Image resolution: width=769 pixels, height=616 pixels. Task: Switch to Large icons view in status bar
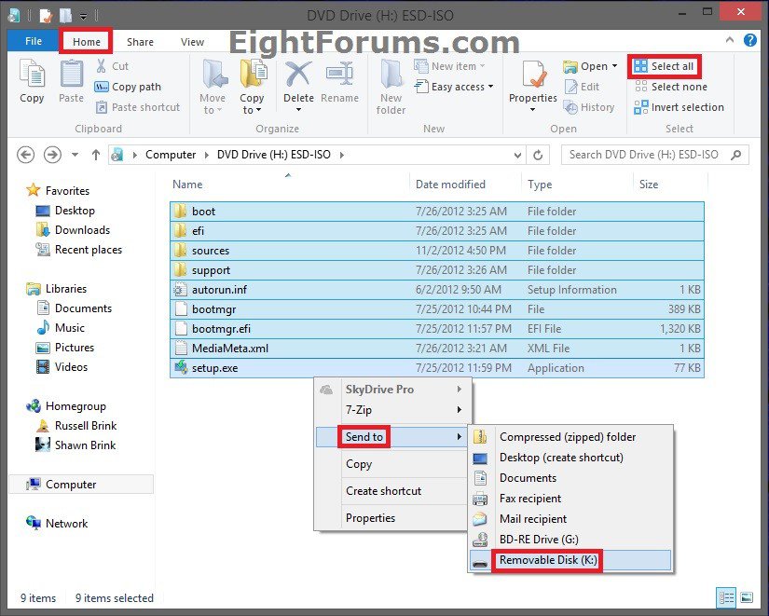point(747,598)
